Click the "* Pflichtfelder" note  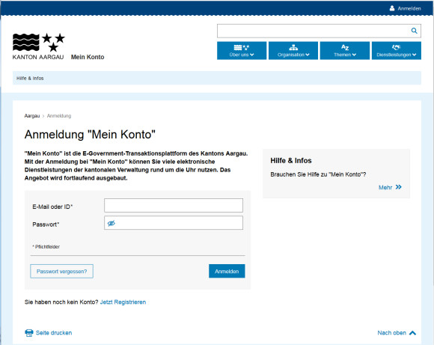coord(46,247)
